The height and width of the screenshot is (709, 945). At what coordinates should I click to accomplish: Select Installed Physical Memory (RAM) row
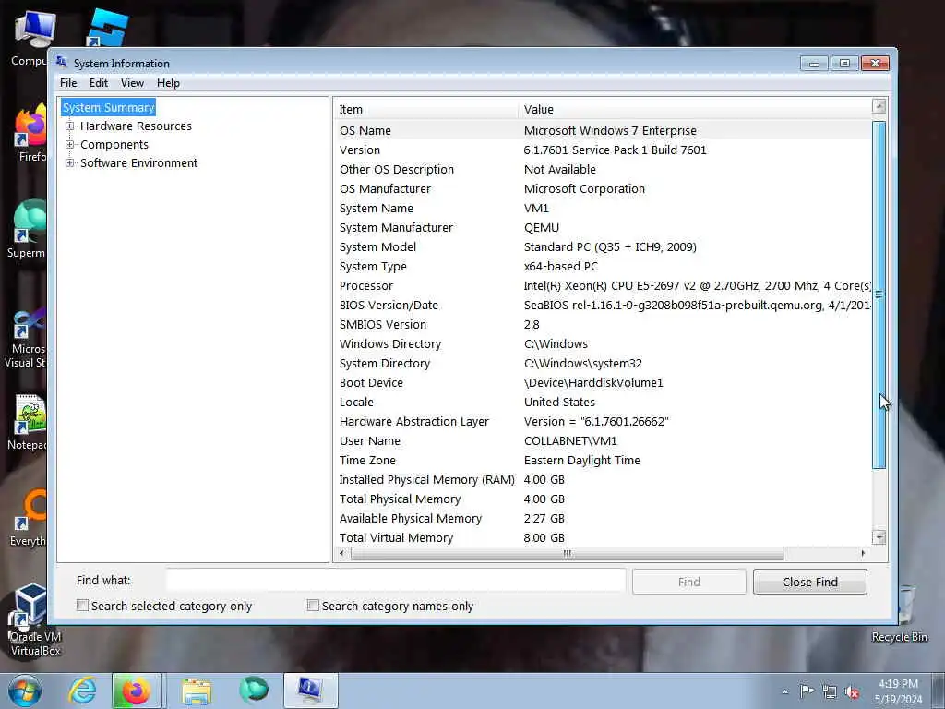tap(603, 479)
